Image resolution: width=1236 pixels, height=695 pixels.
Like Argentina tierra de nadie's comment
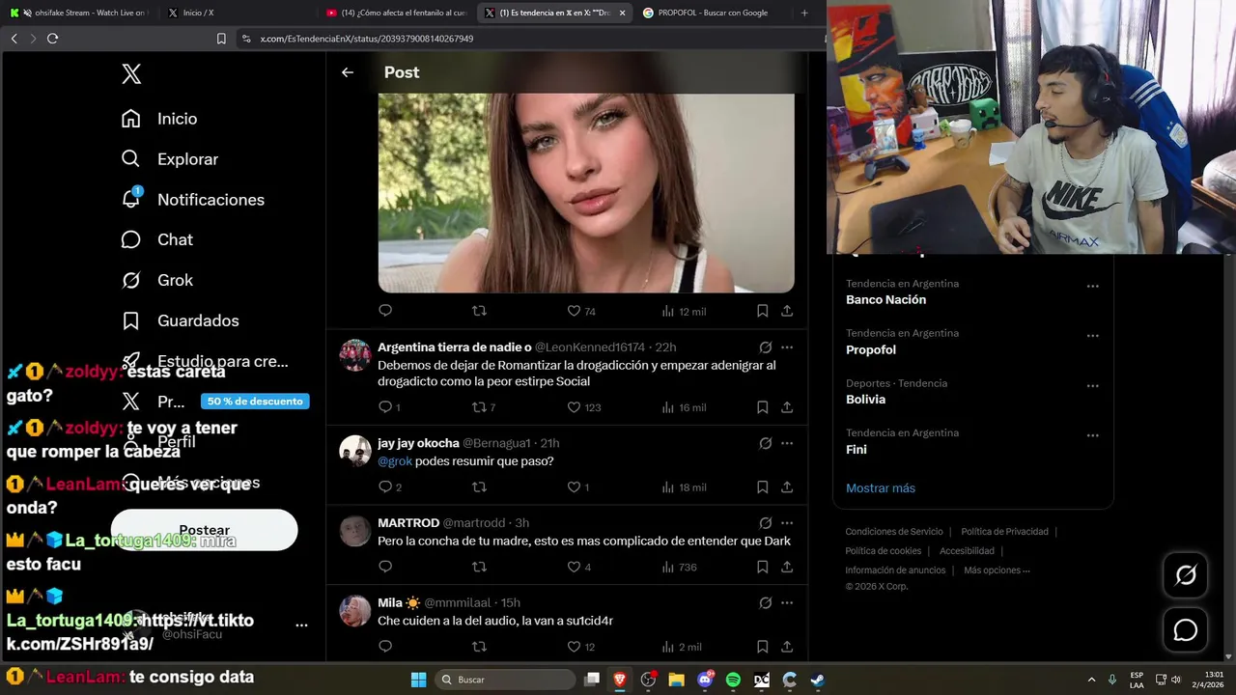pos(583,407)
